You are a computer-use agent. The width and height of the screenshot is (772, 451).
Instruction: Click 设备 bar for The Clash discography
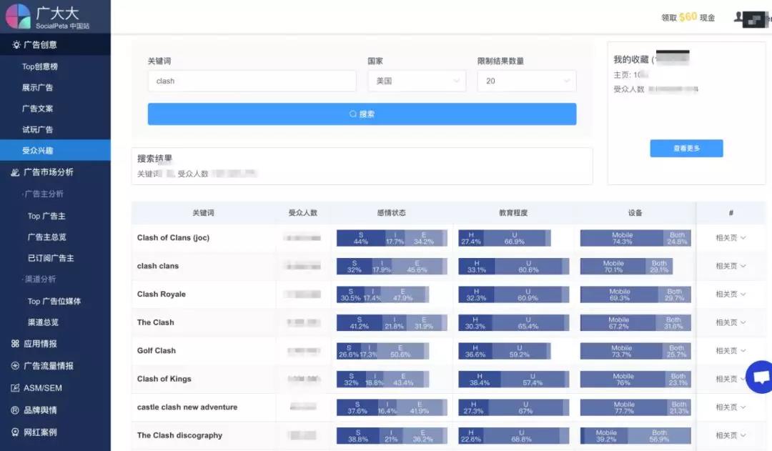pos(635,436)
